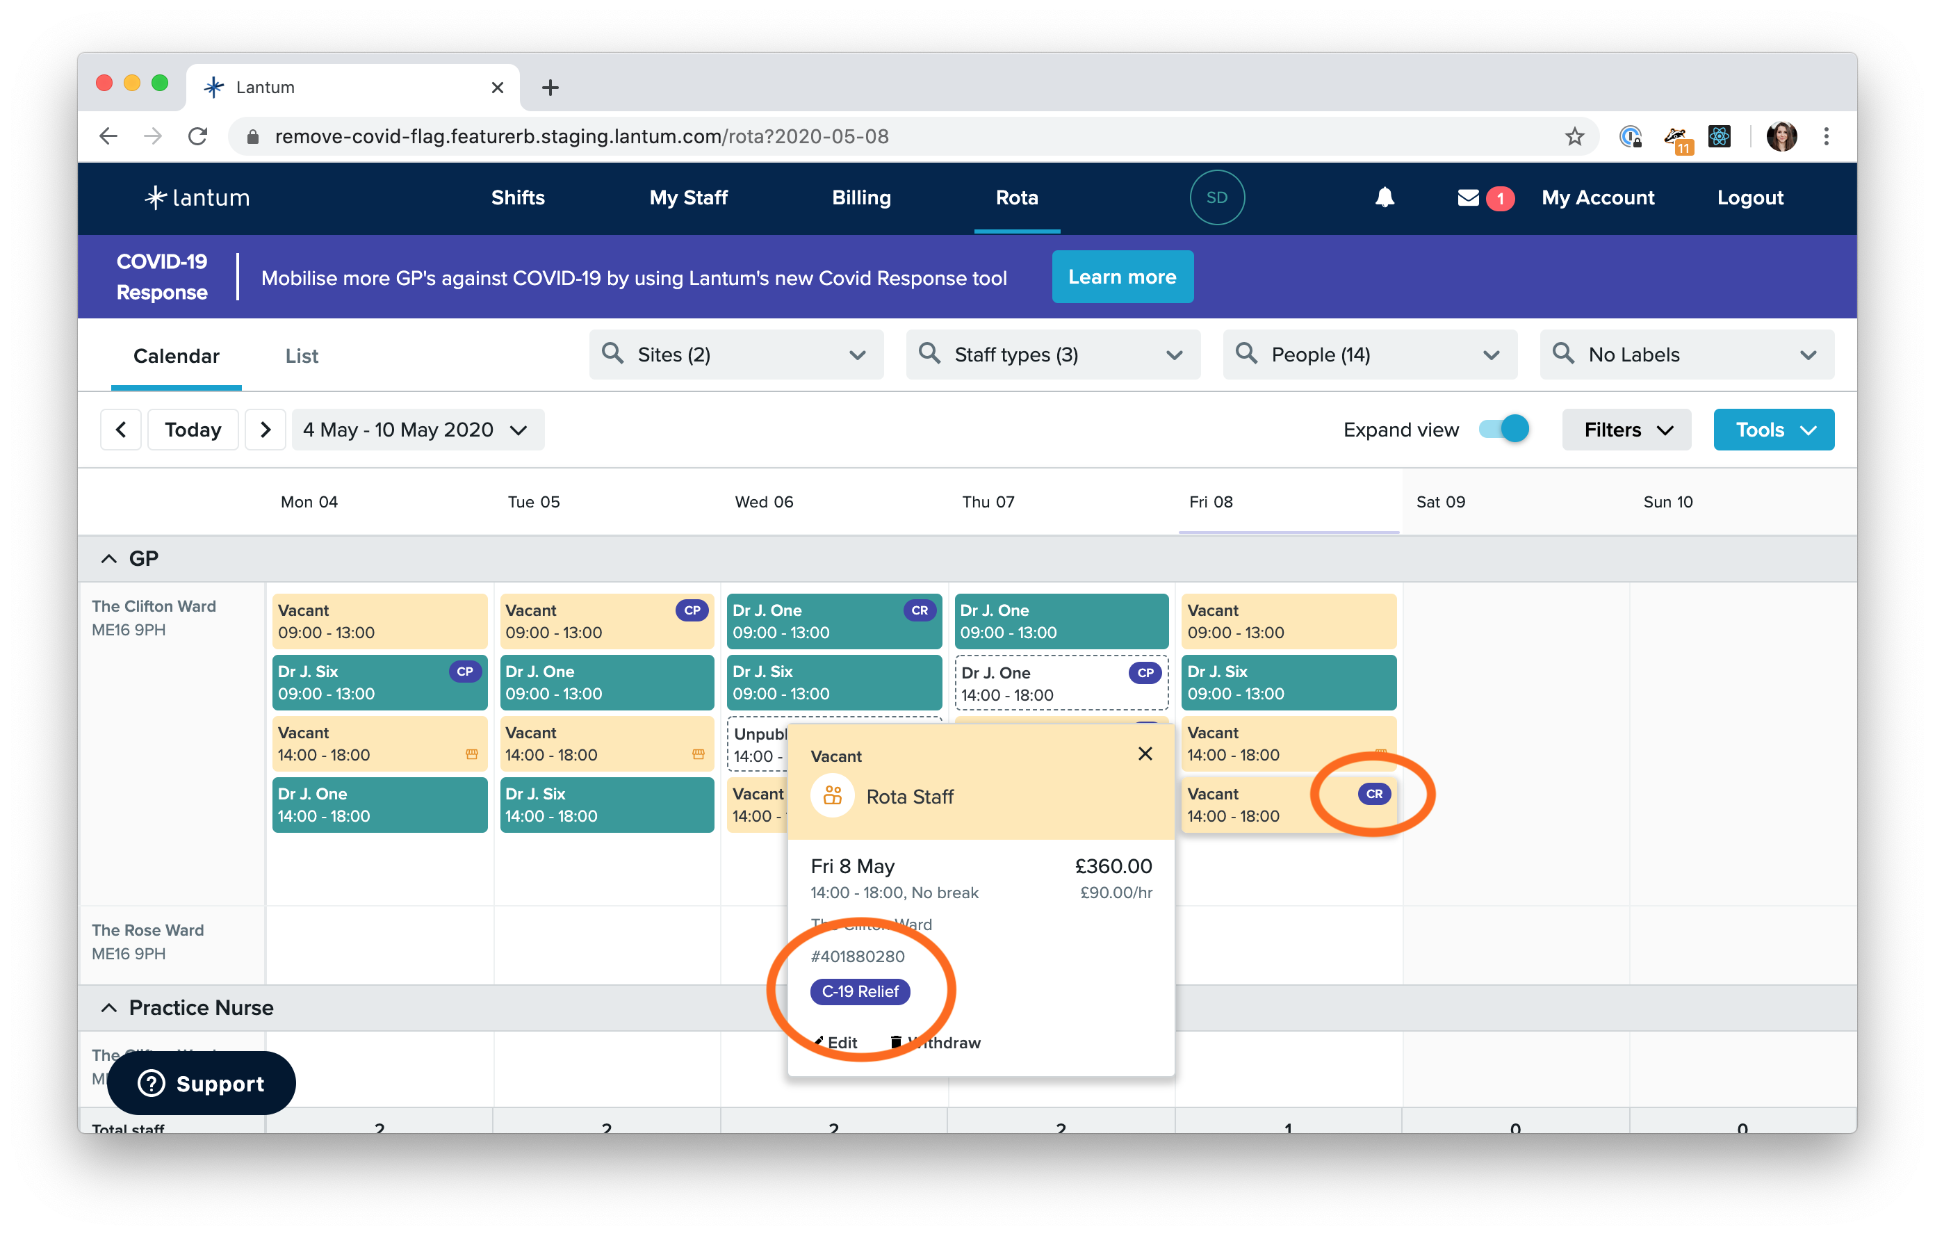The height and width of the screenshot is (1236, 1935).
Task: Open the Chrome three-dot menu
Action: 1826,137
